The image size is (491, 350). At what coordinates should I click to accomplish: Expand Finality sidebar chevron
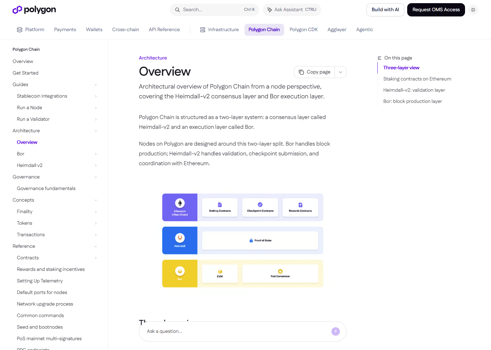(96, 212)
